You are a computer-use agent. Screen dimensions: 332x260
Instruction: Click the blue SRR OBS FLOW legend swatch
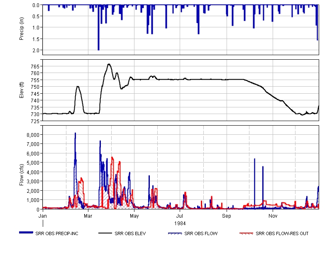(175, 233)
